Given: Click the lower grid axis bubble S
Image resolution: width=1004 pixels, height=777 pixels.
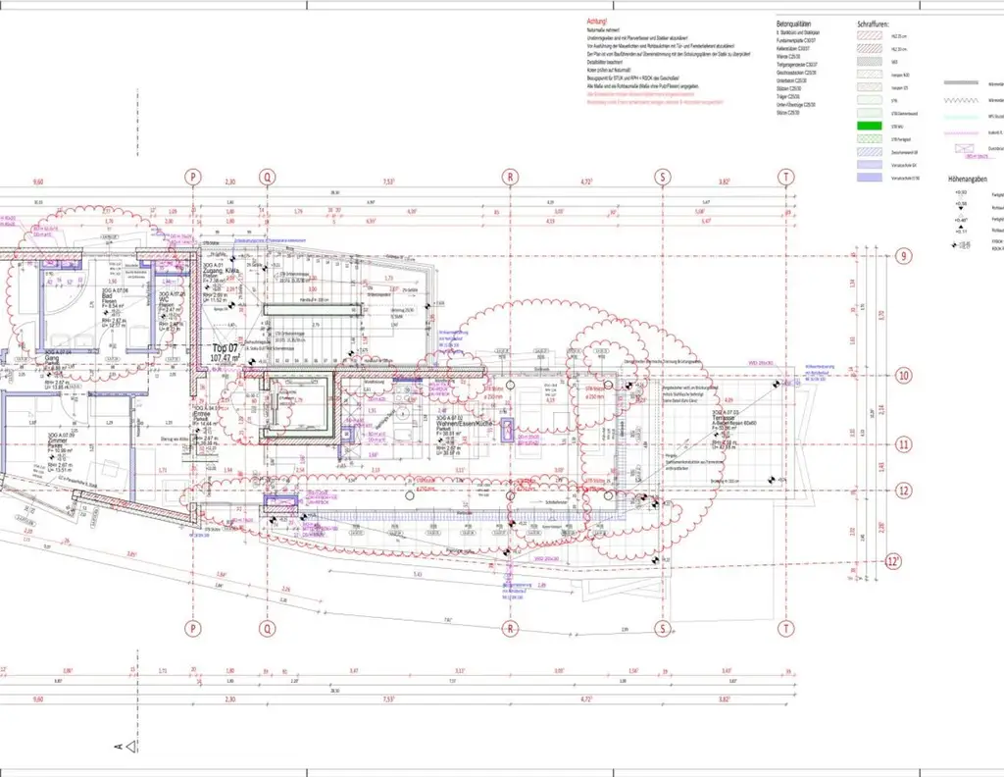Looking at the screenshot, I should coord(663,629).
